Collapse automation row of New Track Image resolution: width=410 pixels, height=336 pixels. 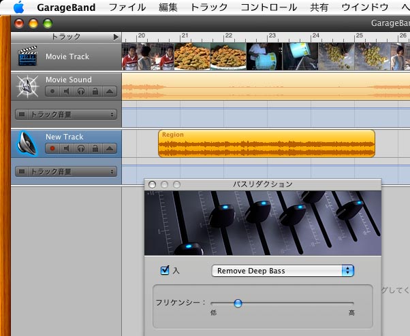coord(110,148)
